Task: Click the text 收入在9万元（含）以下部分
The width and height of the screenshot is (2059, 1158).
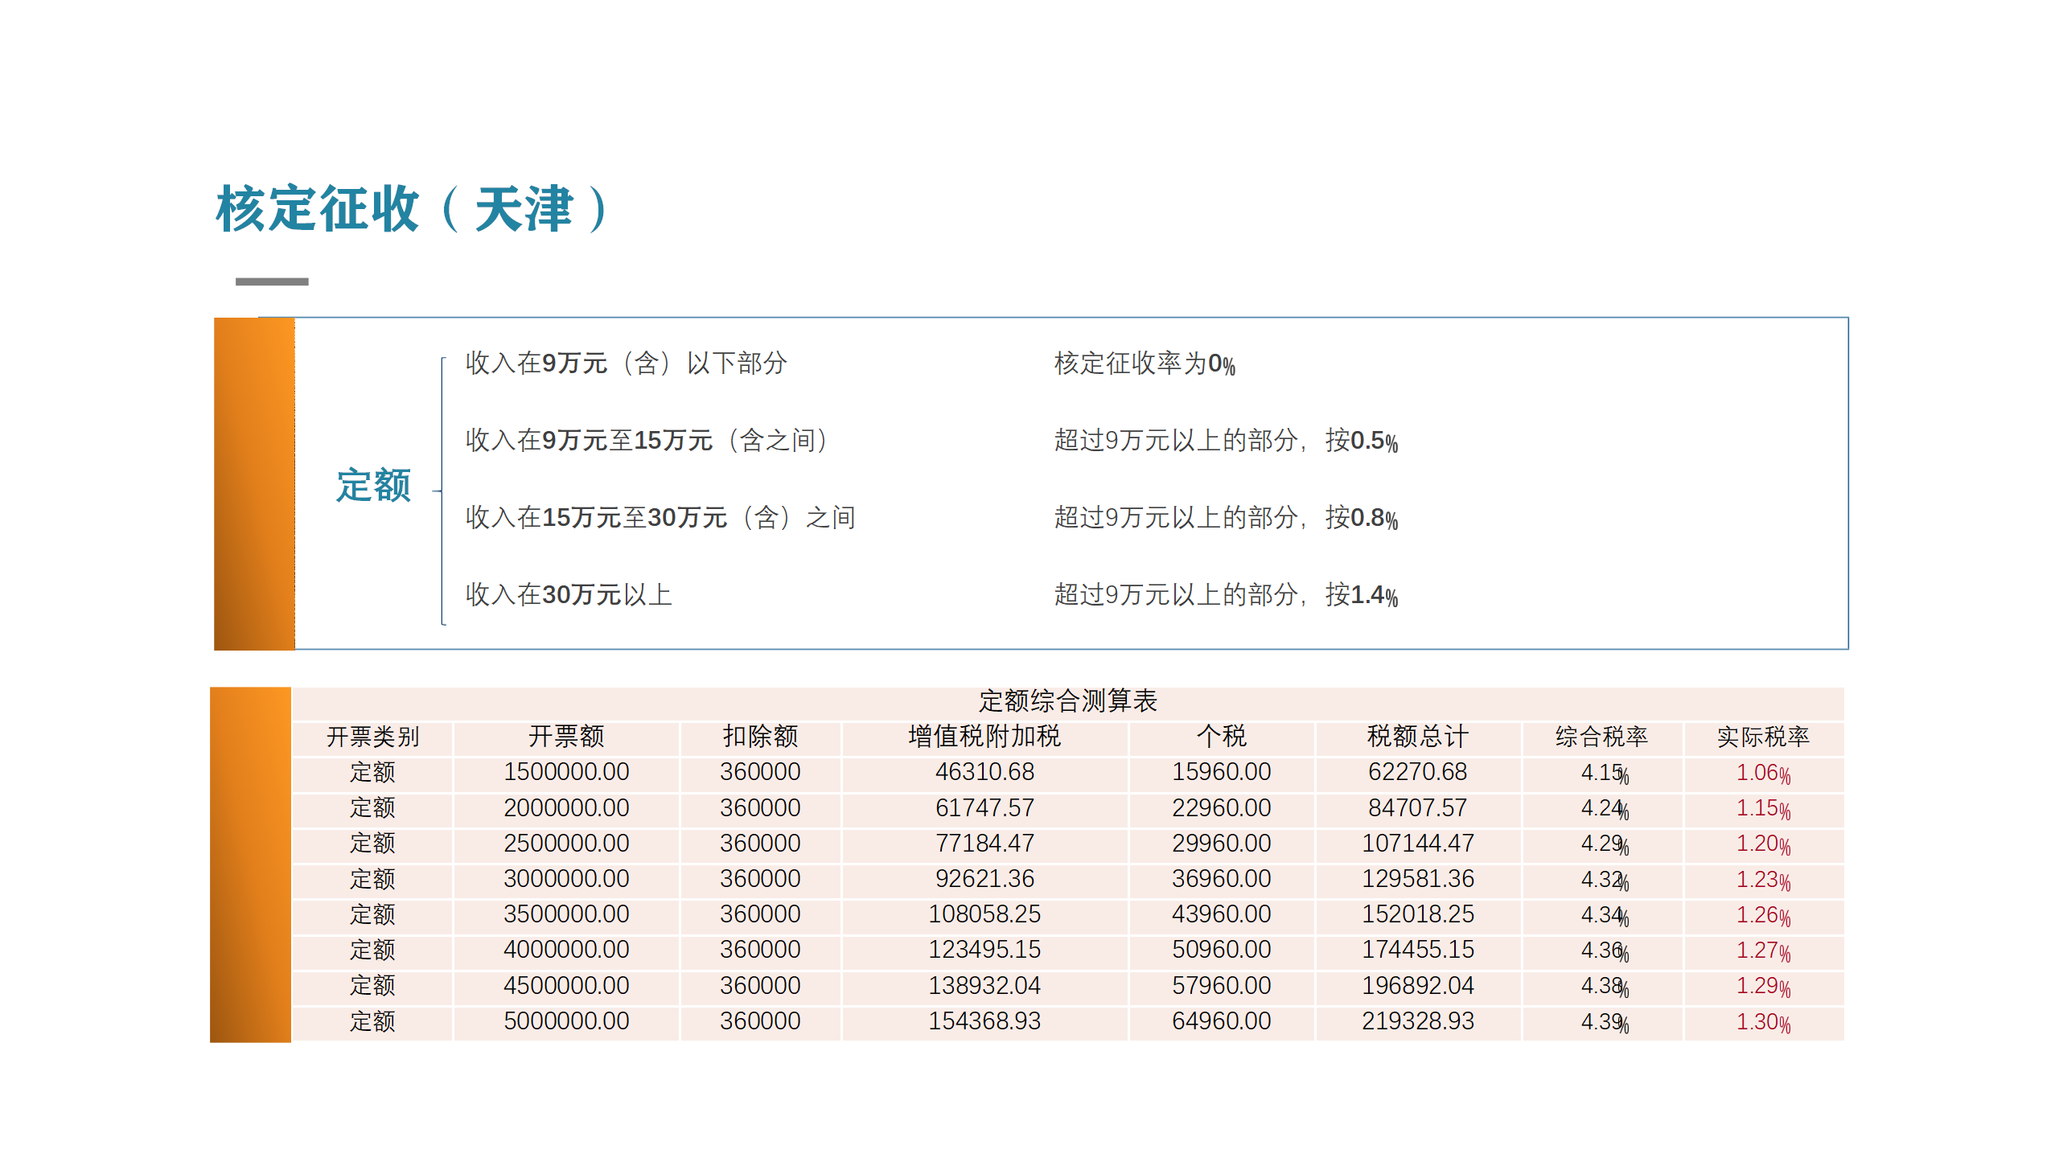Action: 626,363
